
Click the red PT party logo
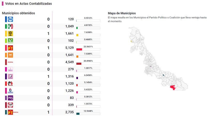(x=10, y=48)
